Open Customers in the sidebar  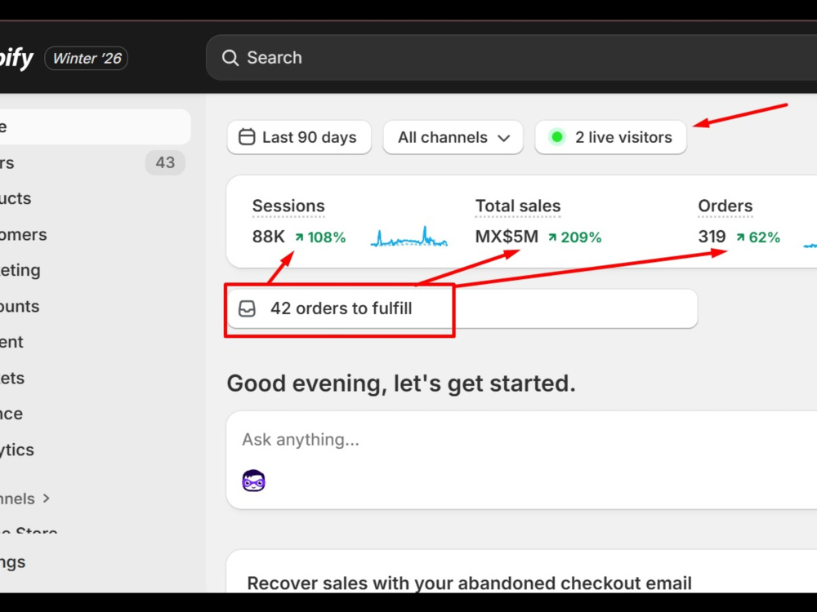coord(96,235)
